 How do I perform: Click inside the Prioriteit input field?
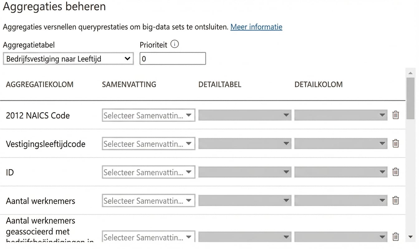[173, 59]
